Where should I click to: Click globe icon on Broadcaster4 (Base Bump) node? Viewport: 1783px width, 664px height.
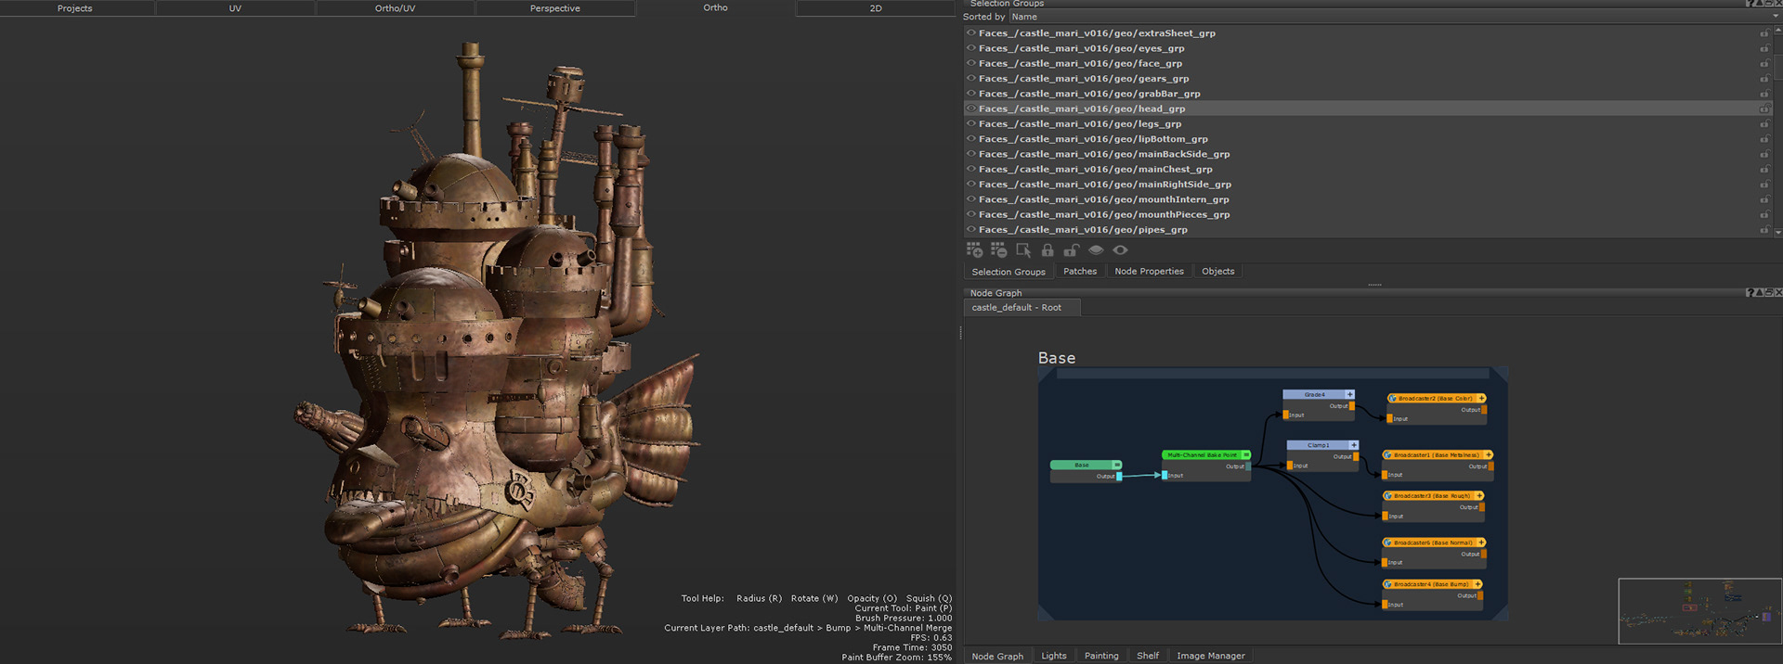pos(1387,584)
